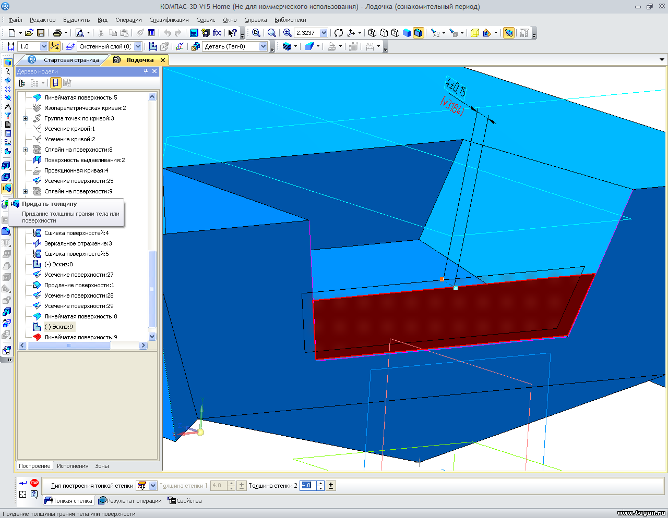668x518 pixels.
Task: Switch to the Свойства tab
Action: click(x=184, y=501)
